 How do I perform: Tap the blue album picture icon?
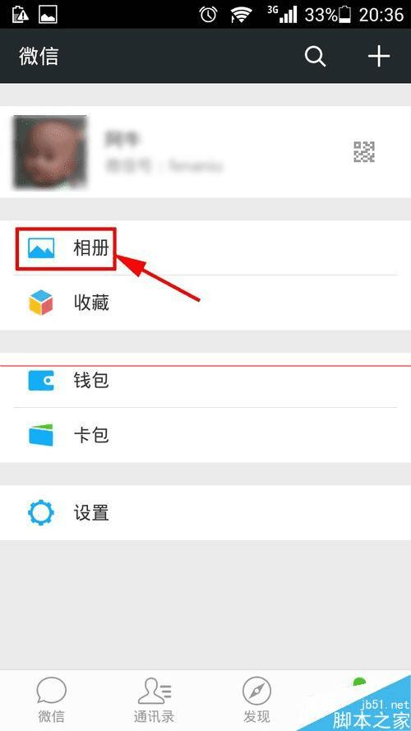[x=41, y=248]
